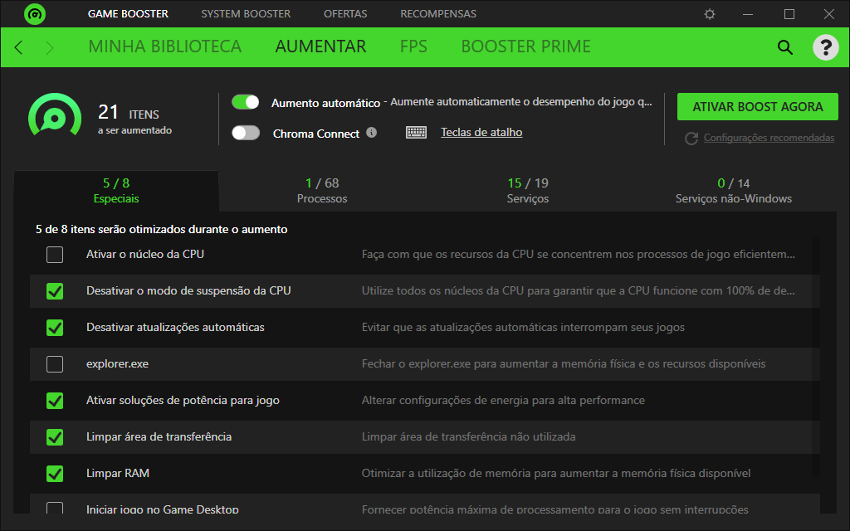Click 'Otimizar a utilização de memória' description
This screenshot has height=531, width=850.
click(x=556, y=473)
